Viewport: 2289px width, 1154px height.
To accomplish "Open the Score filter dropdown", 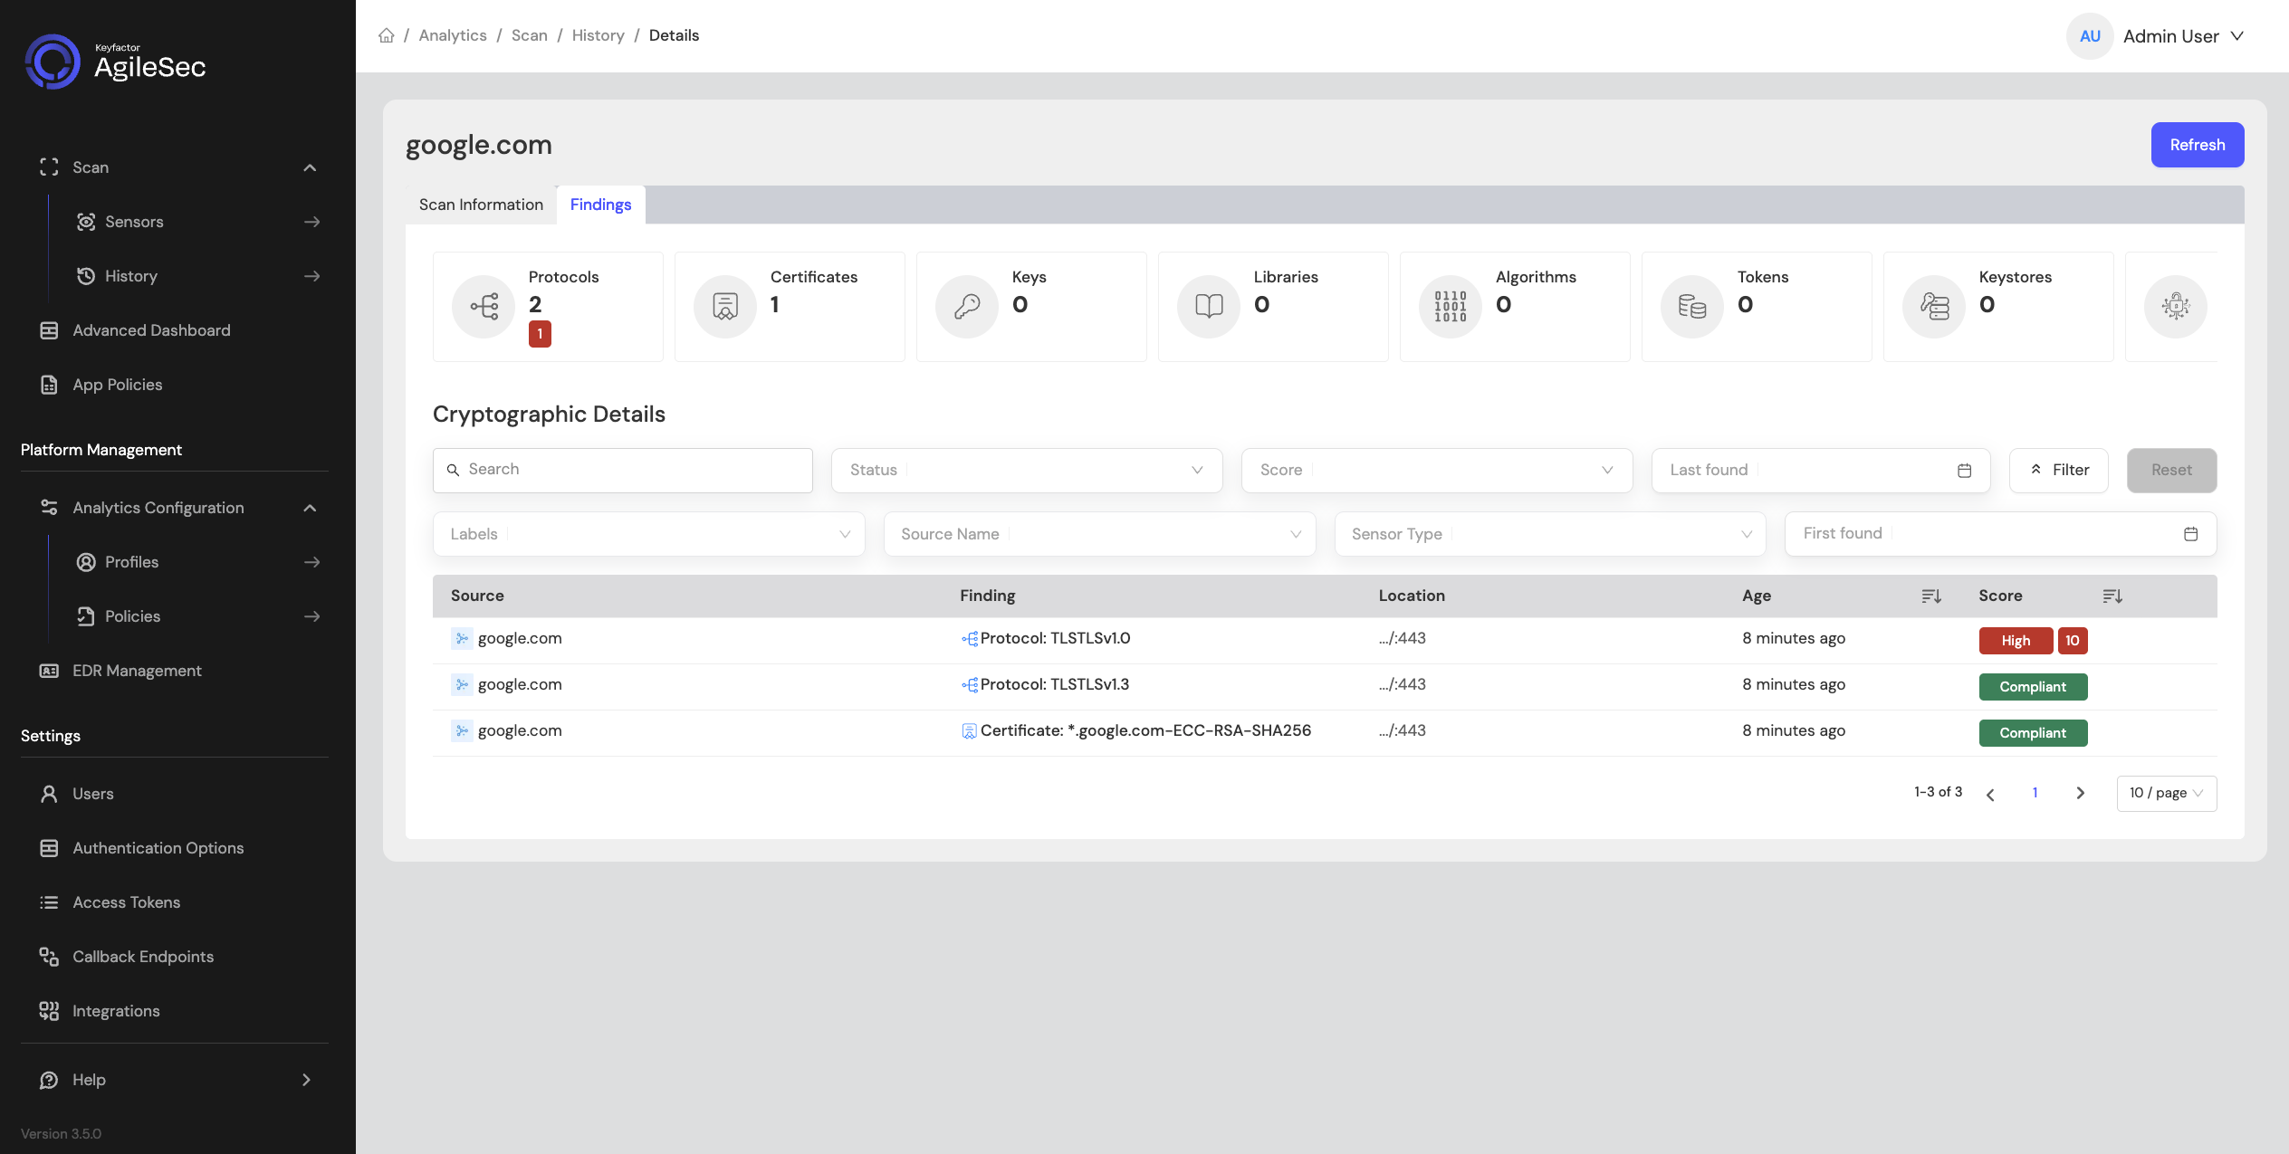I will tap(1437, 471).
